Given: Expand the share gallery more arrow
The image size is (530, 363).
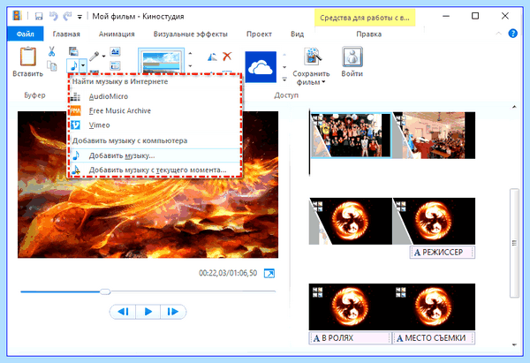Looking at the screenshot, I should pos(284,79).
